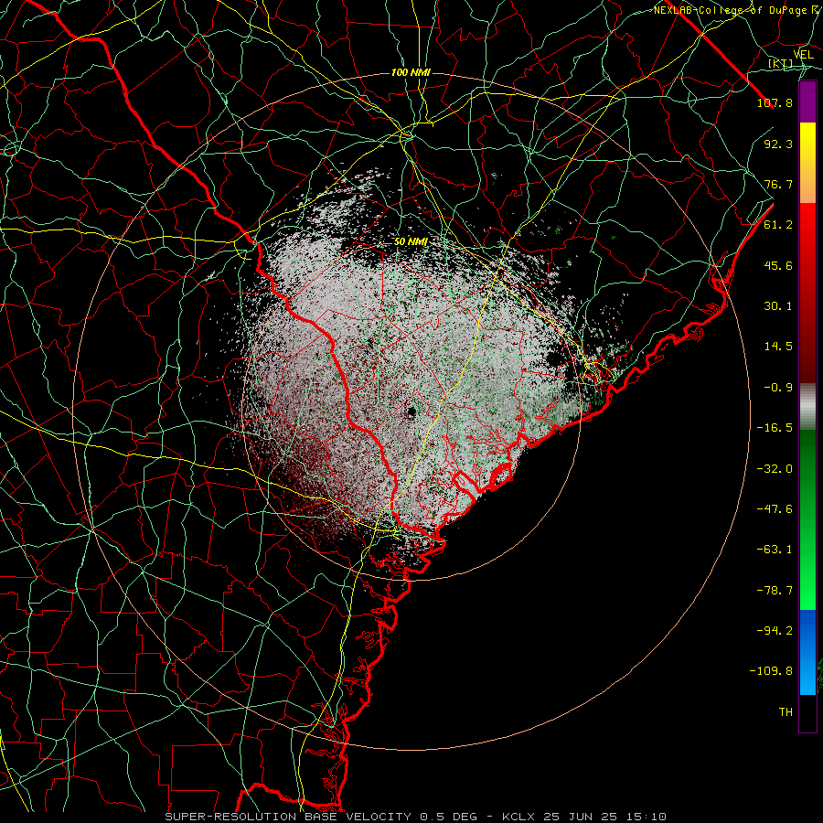
Task: Click the blue segment of the color bar
Action: pos(807,652)
